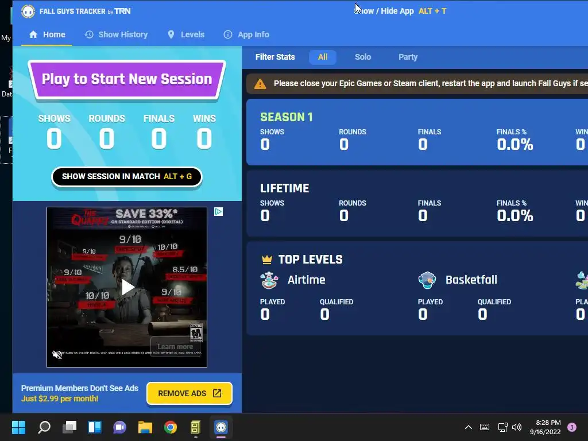Click Show Session In Match button
Screen dimensions: 588x441
(127, 177)
